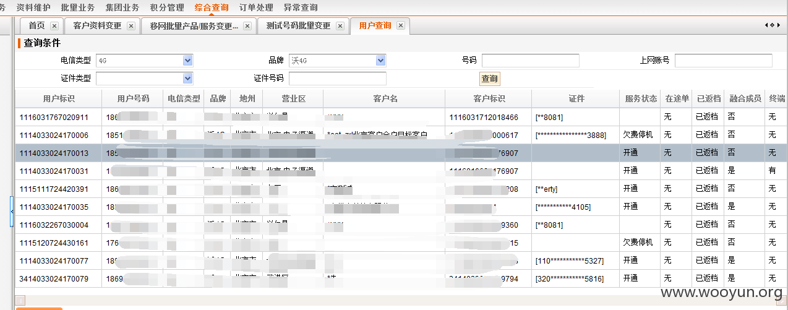Click the 查询 button
This screenshot has width=788, height=310.
click(x=489, y=79)
